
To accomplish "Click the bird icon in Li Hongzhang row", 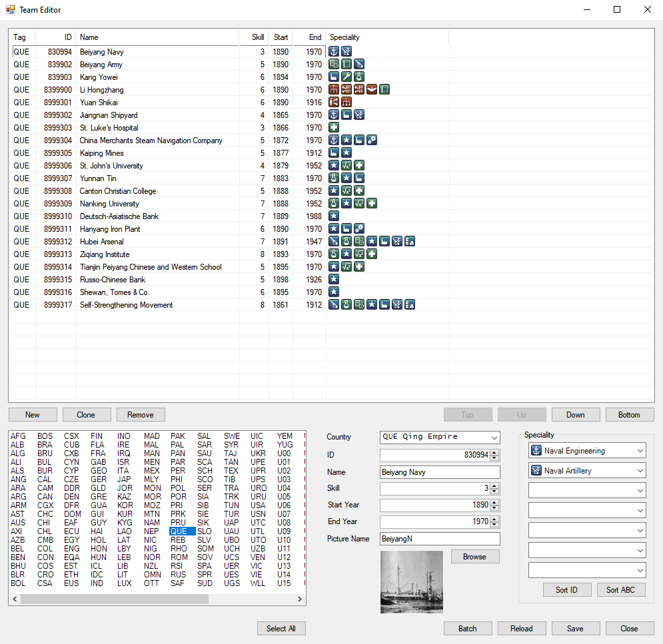I will tap(372, 90).
